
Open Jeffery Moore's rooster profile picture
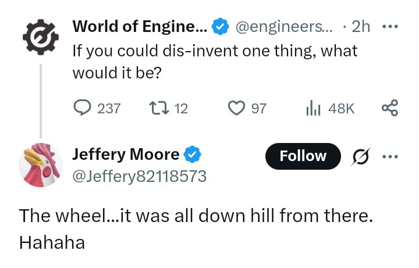41,165
